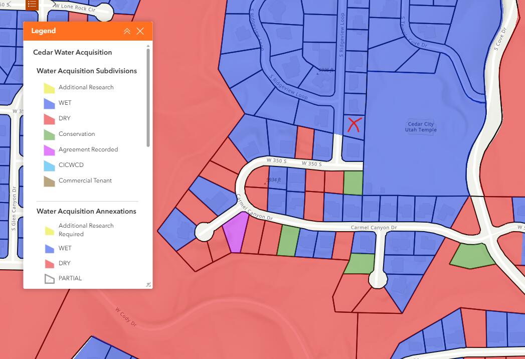The image size is (525, 359).
Task: Click the red X marker on map
Action: pyautogui.click(x=354, y=124)
